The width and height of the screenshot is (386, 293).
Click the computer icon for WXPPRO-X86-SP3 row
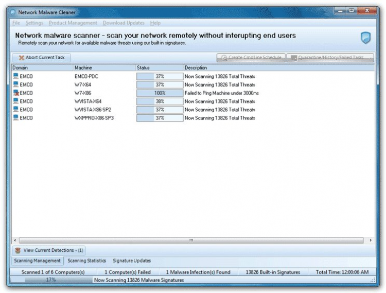coord(16,118)
